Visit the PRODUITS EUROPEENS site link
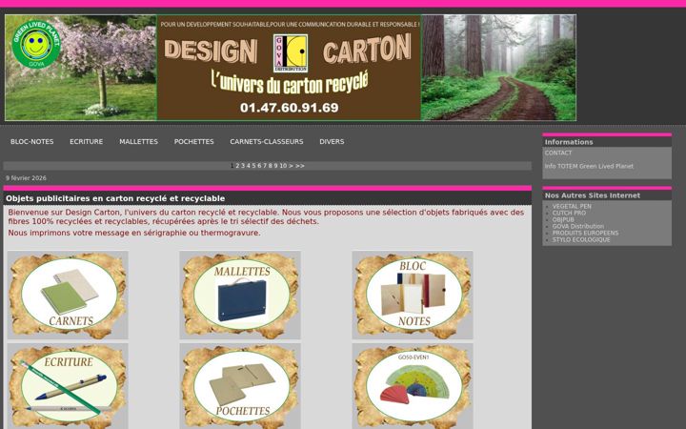This screenshot has width=686, height=429. [x=585, y=233]
